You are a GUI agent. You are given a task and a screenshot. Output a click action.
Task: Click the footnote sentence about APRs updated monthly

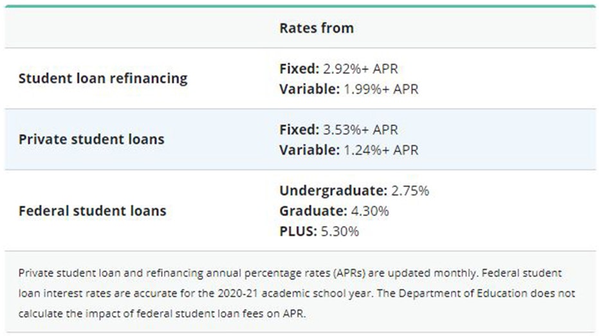click(248, 273)
